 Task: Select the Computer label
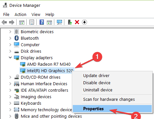coord(30,45)
